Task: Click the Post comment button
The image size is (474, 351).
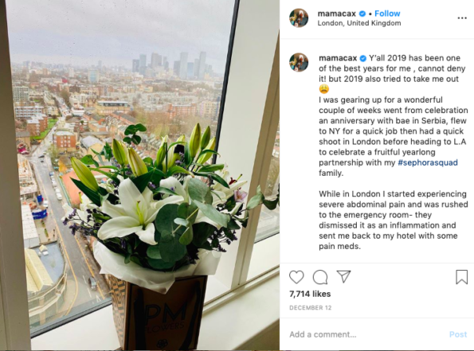Action: pyautogui.click(x=458, y=334)
